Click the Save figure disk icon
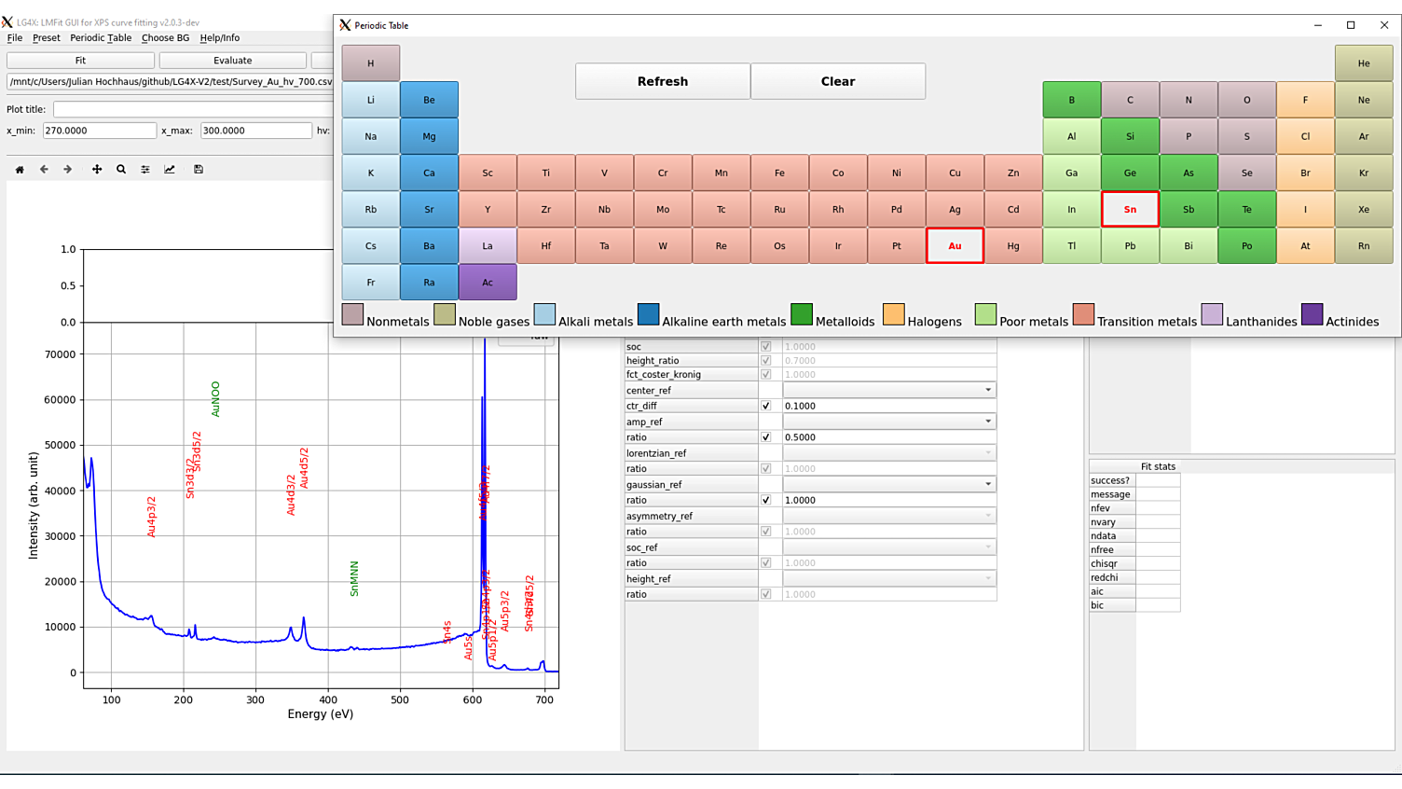This screenshot has width=1402, height=789. 199,170
